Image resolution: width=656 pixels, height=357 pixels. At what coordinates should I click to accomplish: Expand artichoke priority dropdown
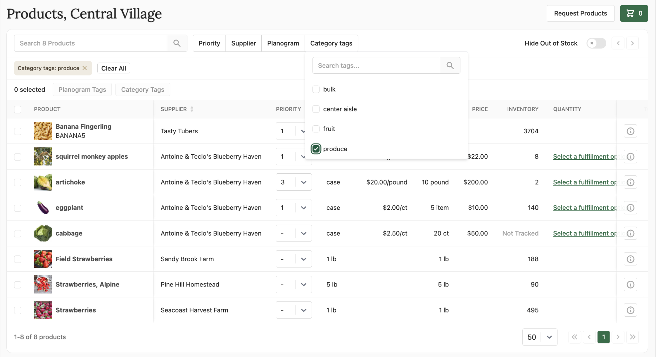(x=303, y=182)
